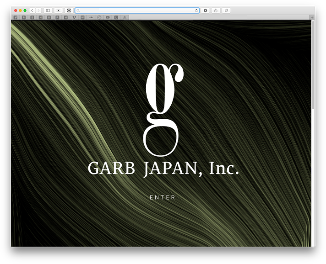
Task: Click the large white g logo
Action: (163, 110)
